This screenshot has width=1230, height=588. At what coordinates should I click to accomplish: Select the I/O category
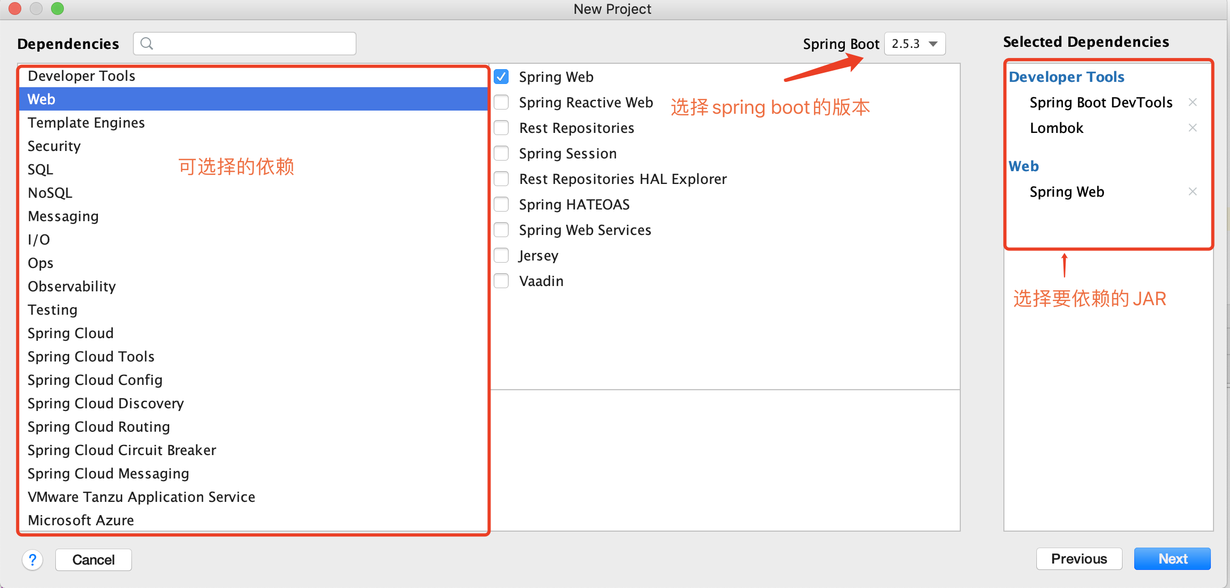click(x=253, y=239)
